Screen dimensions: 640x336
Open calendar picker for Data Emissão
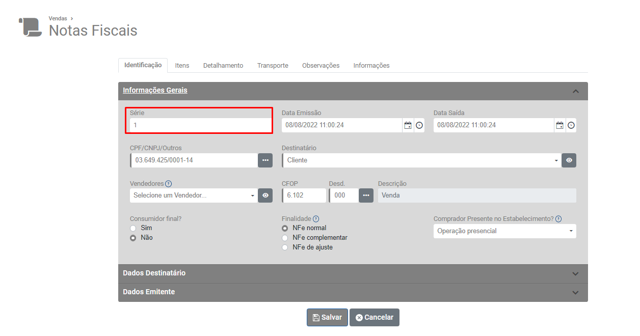click(408, 125)
